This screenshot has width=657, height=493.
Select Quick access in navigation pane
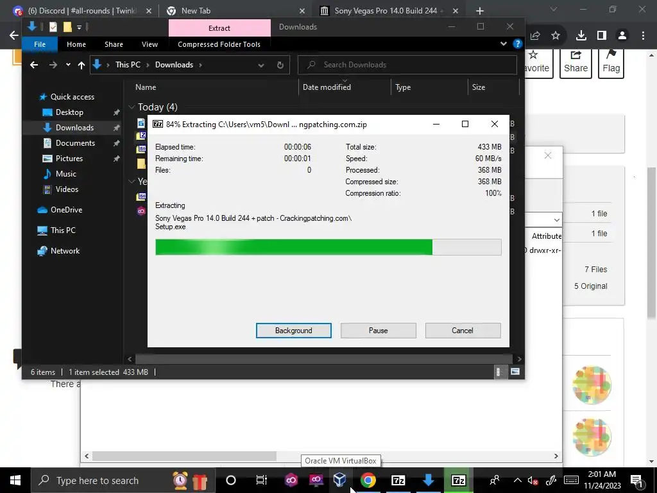coord(72,97)
